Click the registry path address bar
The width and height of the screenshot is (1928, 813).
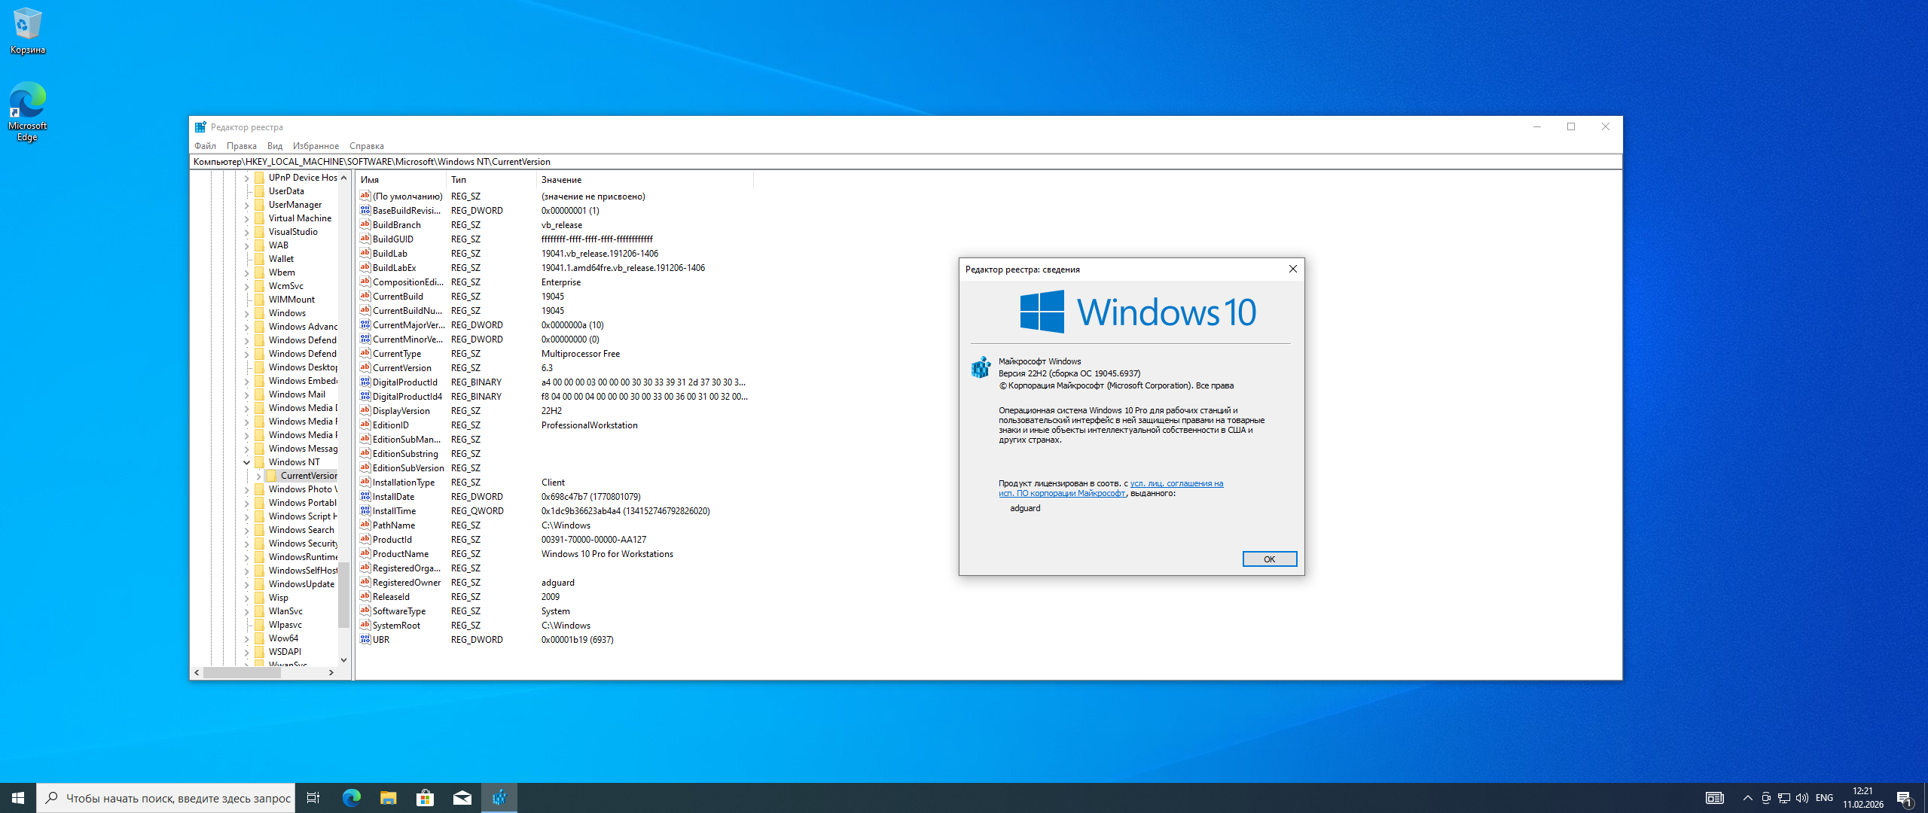point(904,162)
